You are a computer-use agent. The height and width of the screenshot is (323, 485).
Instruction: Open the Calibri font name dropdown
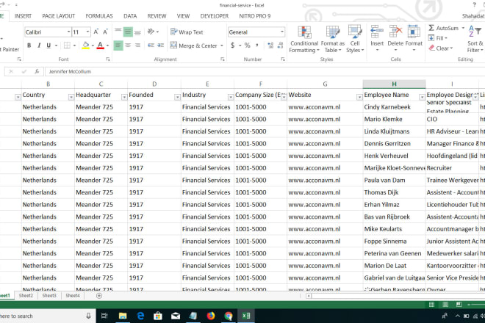click(68, 32)
